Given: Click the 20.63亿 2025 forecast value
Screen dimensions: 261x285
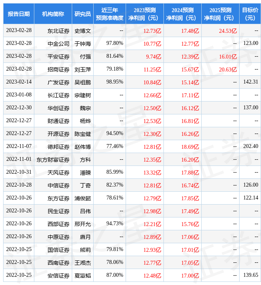Looking at the screenshot, I should (x=228, y=69).
